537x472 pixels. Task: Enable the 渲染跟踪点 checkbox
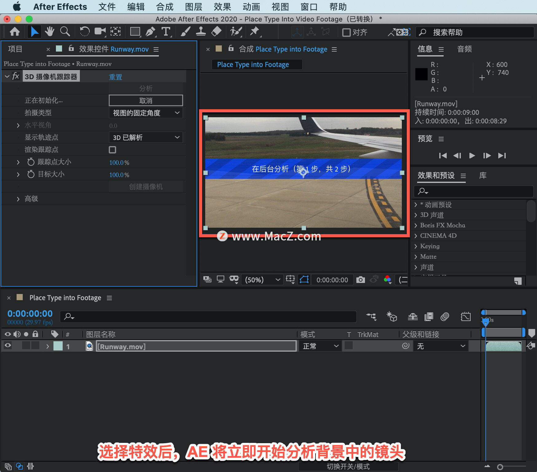click(112, 150)
